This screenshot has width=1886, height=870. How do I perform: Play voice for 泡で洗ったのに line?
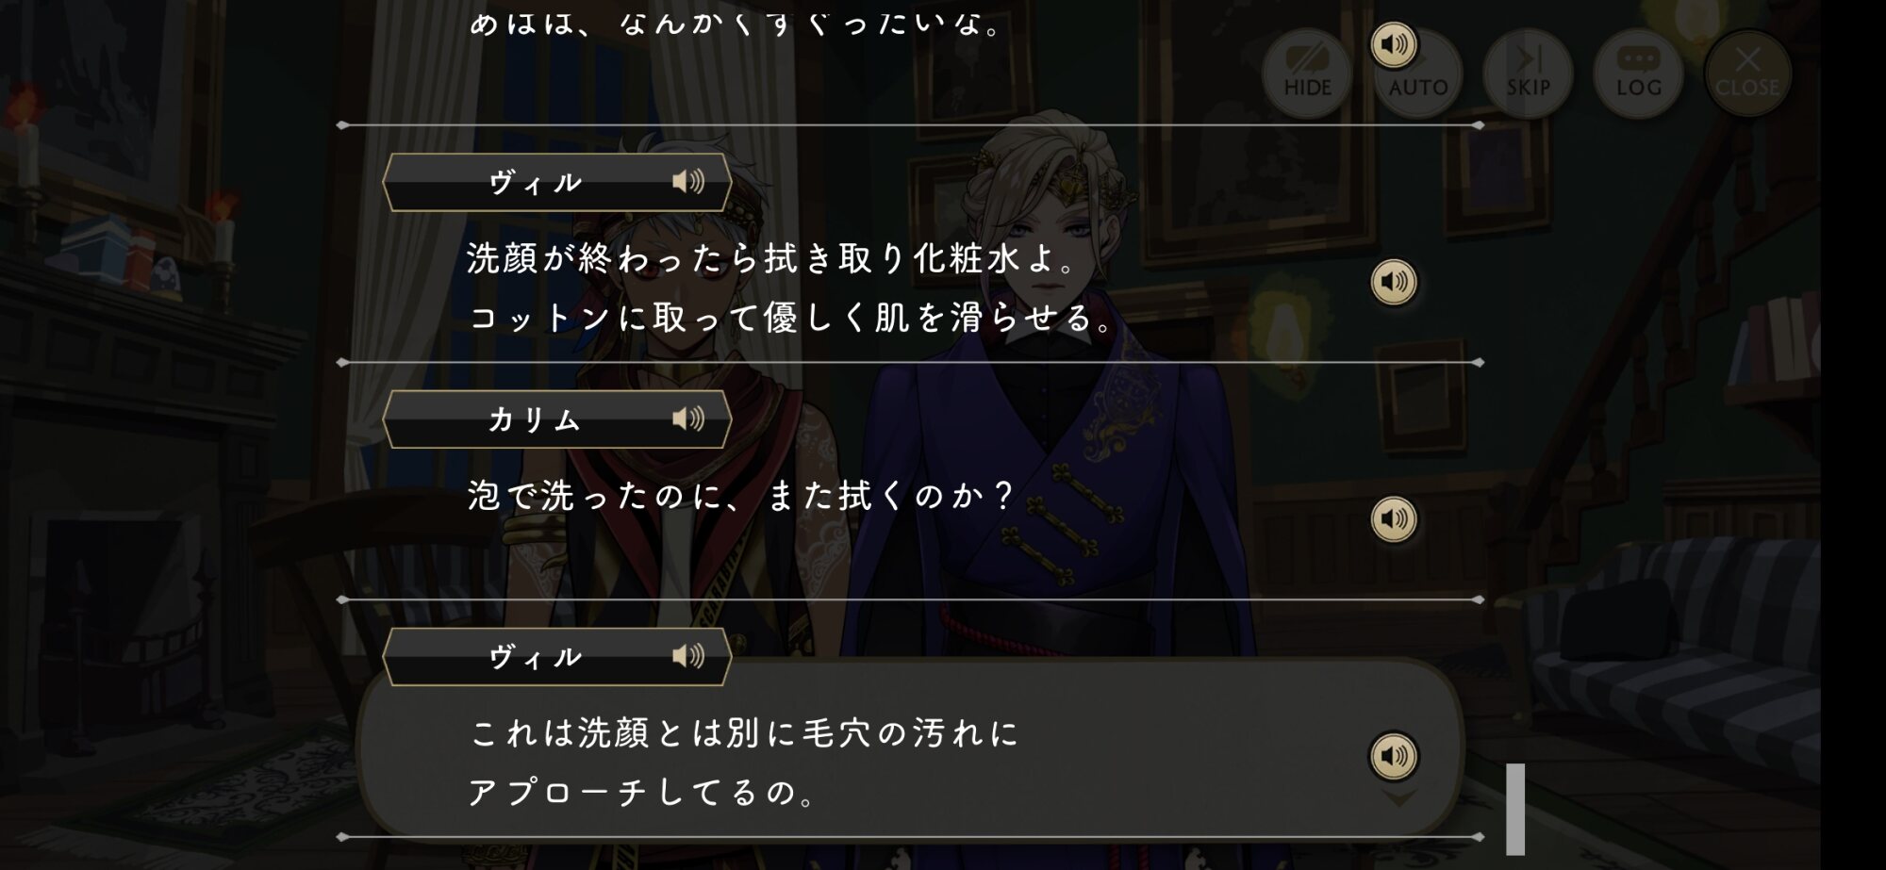(x=1394, y=518)
